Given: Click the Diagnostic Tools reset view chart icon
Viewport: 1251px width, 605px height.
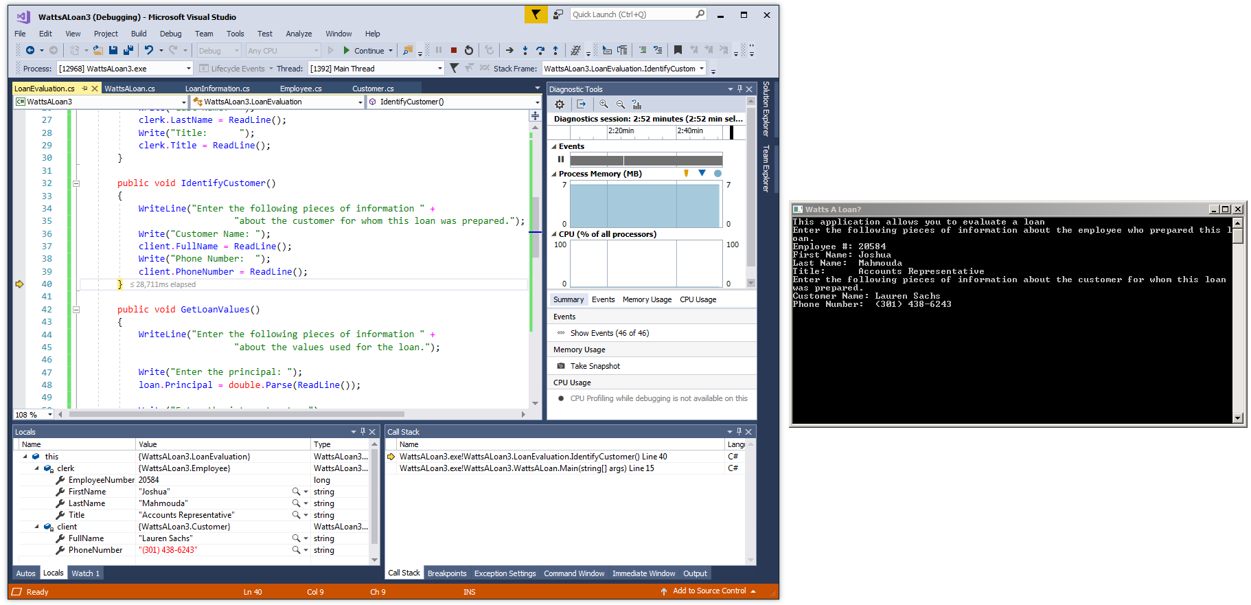Looking at the screenshot, I should (637, 104).
